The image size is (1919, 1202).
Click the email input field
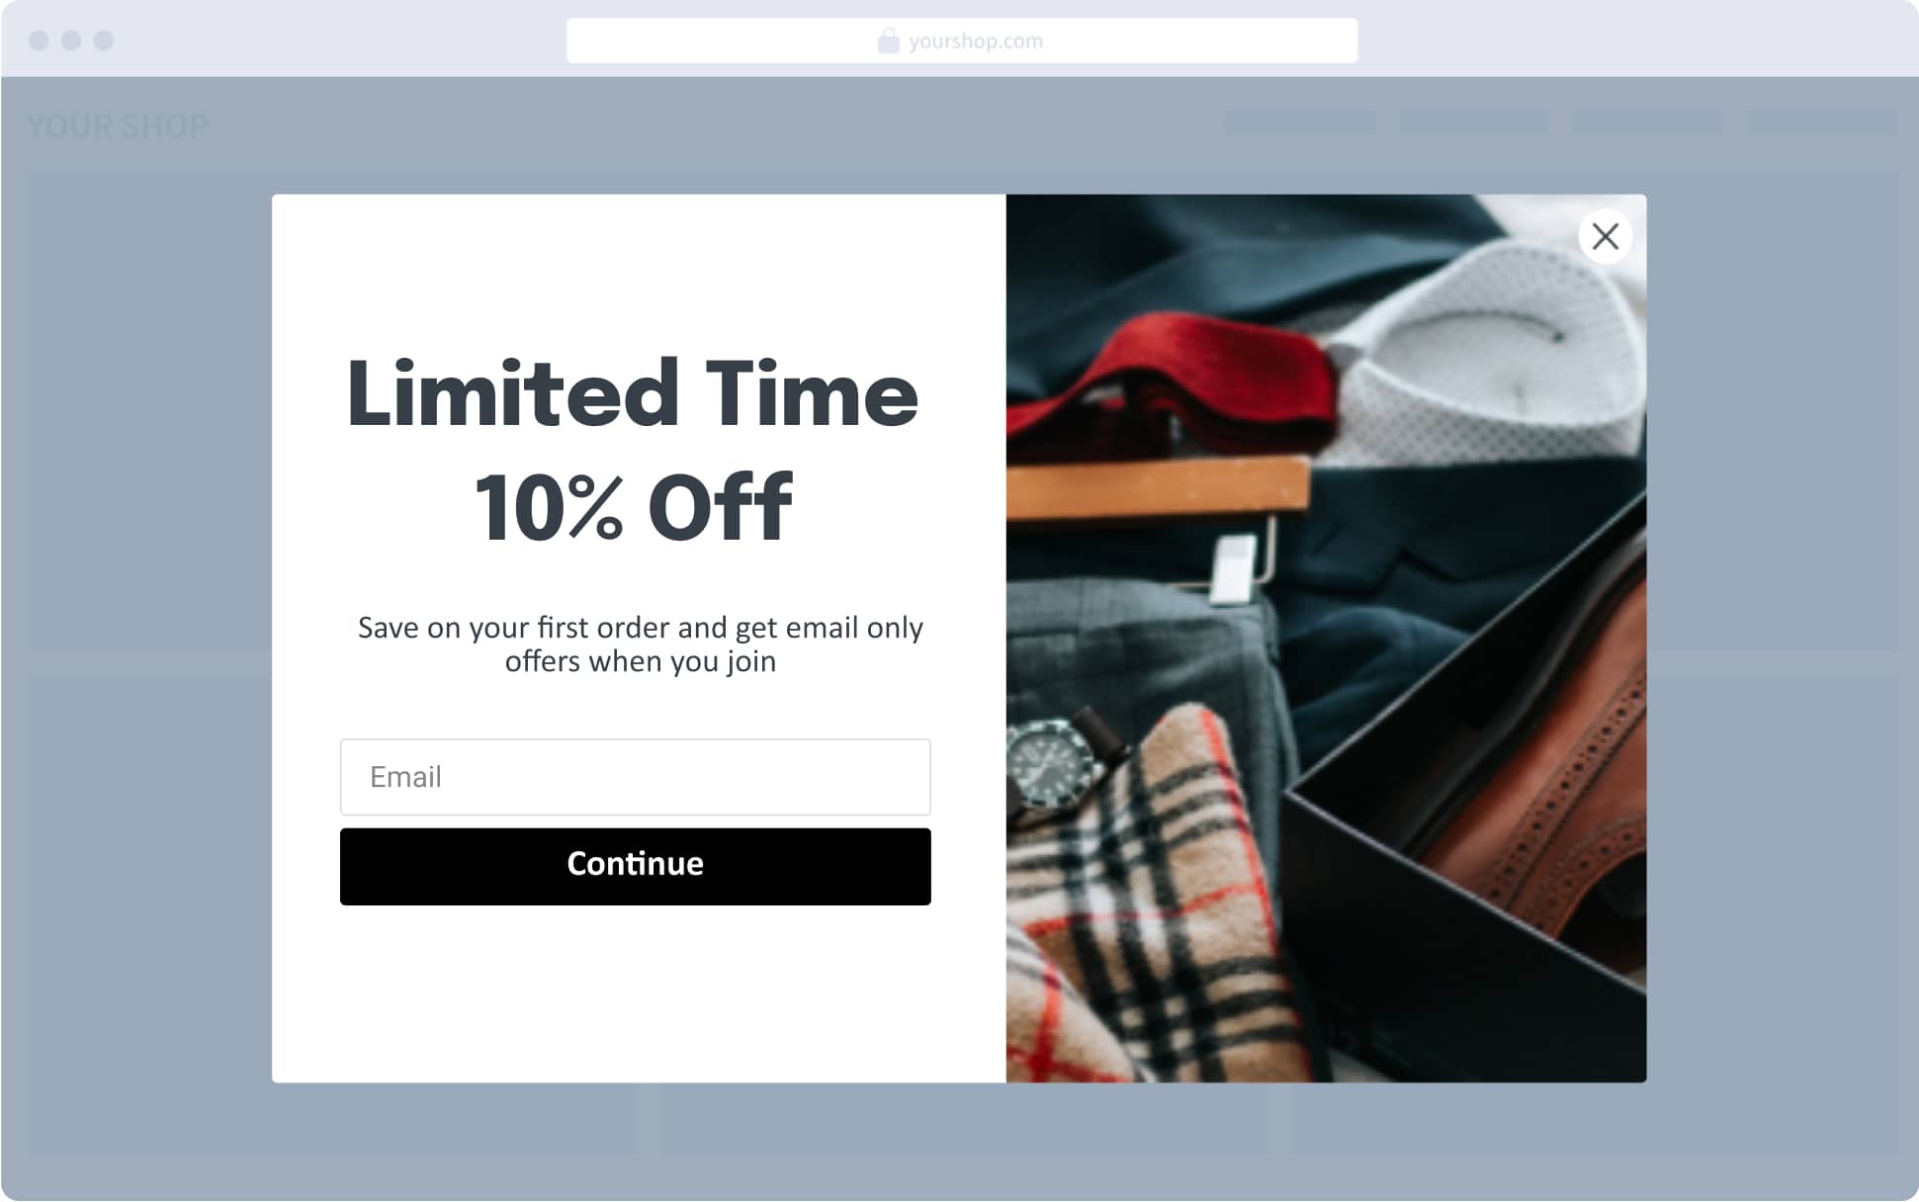tap(636, 776)
